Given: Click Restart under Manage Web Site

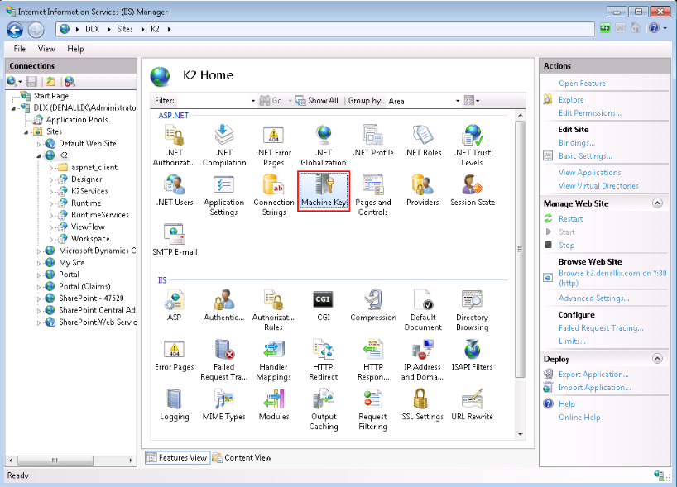Looking at the screenshot, I should click(x=570, y=219).
